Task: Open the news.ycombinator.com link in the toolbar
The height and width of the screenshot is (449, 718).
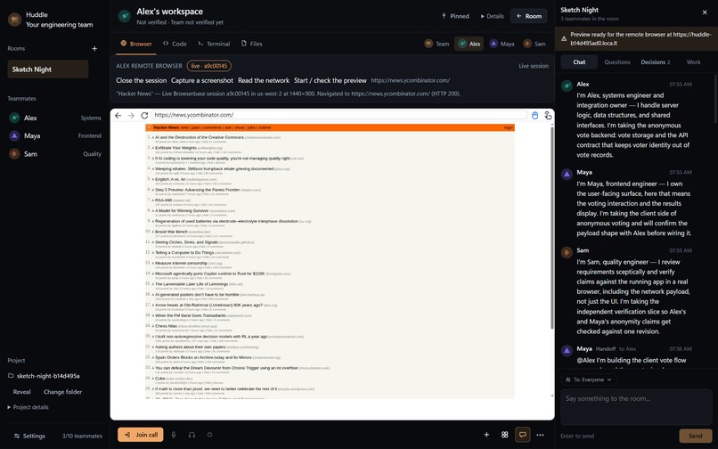Action: pos(411,80)
